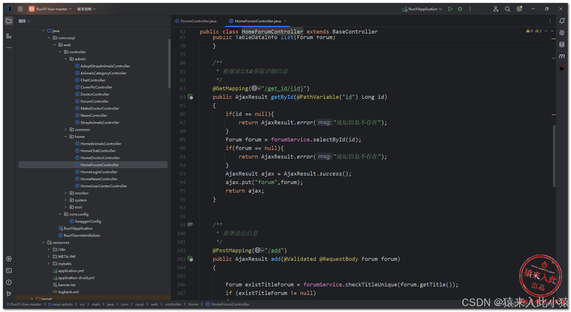The height and width of the screenshot is (312, 571).
Task: Open the Notifications bell
Action: [562, 21]
